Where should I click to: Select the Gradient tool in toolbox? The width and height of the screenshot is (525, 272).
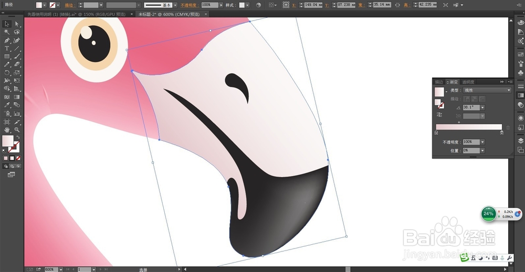click(x=17, y=97)
